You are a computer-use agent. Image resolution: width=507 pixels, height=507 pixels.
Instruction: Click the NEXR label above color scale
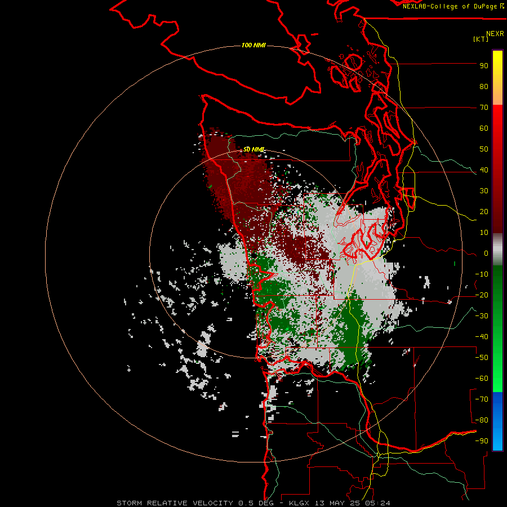[495, 34]
